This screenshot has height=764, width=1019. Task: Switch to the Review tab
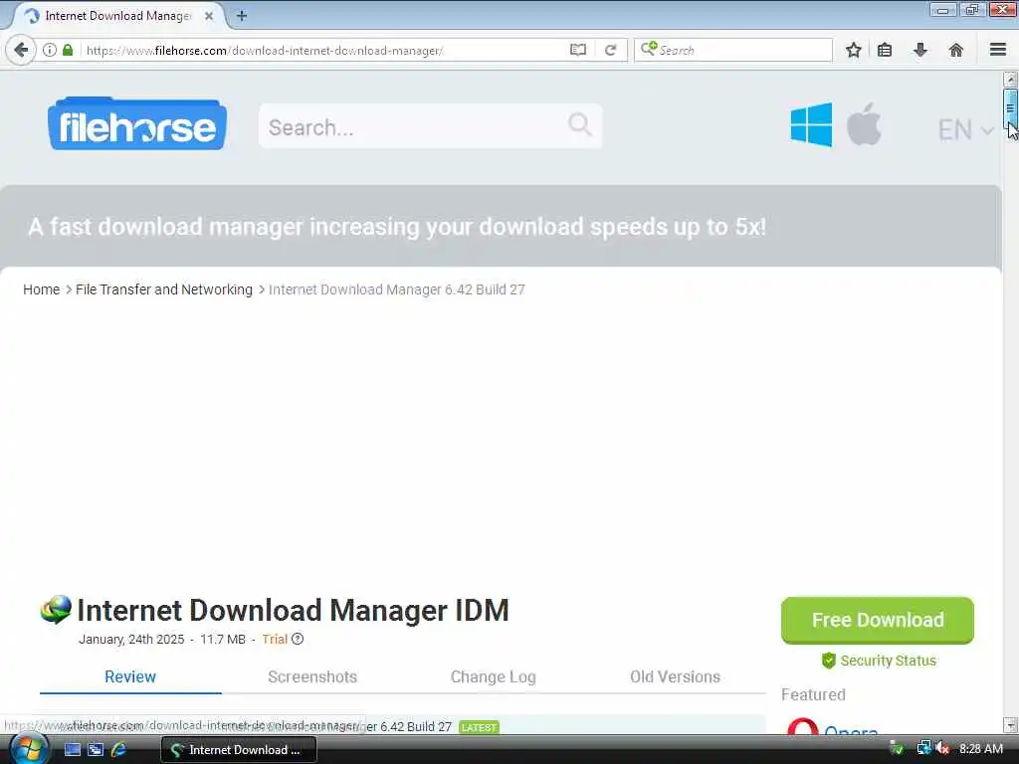click(130, 676)
